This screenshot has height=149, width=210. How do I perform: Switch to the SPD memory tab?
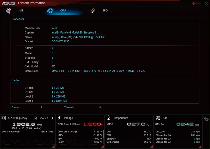pyautogui.click(x=105, y=10)
